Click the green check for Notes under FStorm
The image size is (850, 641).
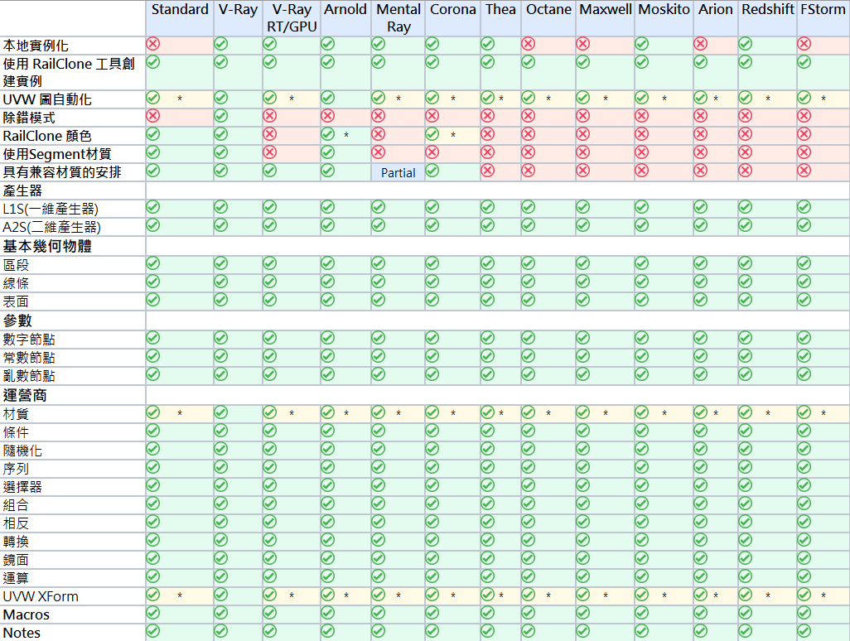tap(804, 631)
